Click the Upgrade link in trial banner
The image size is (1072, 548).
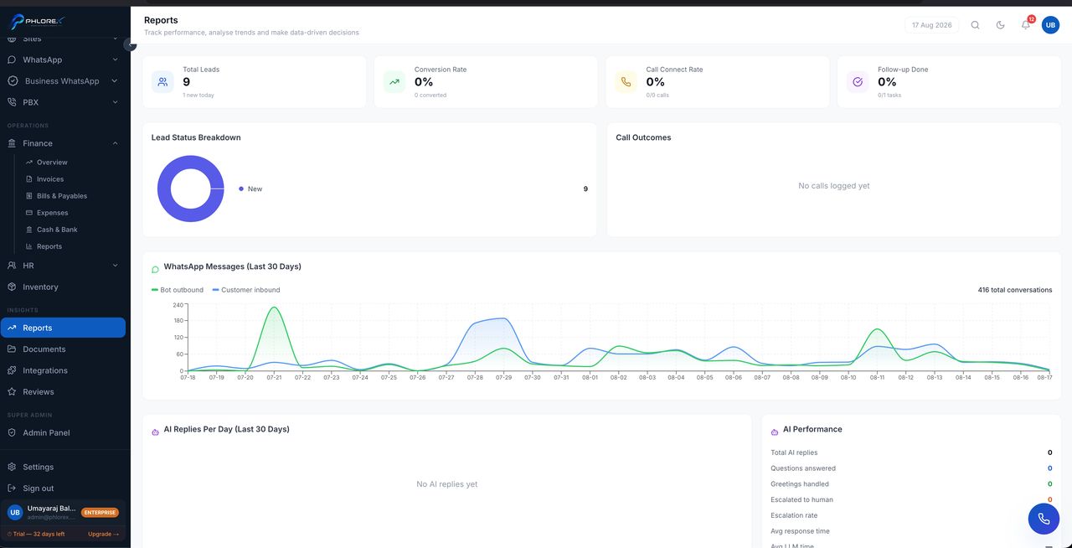click(104, 534)
